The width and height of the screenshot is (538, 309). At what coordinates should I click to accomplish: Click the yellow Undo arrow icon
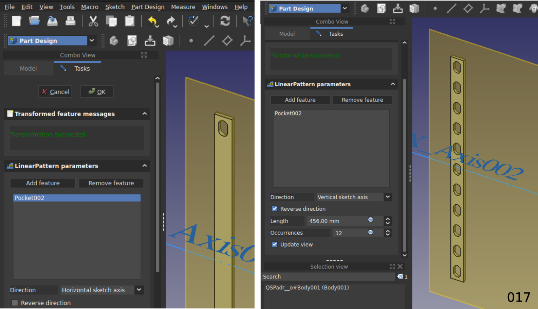152,21
